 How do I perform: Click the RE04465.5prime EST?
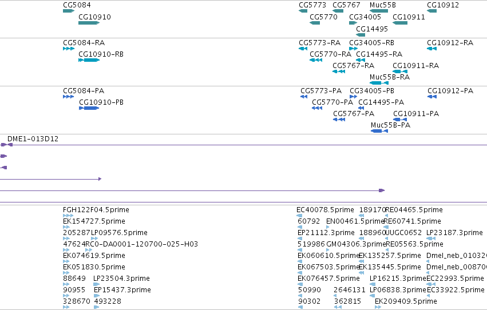387,216
